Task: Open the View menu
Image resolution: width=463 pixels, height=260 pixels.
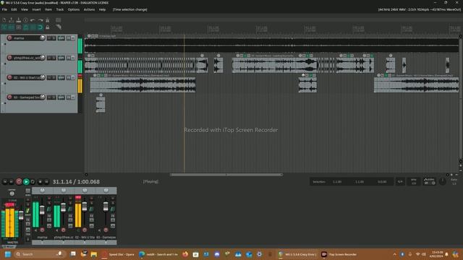Action: click(x=24, y=9)
